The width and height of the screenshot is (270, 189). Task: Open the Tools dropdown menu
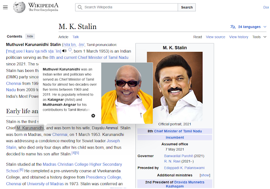coord(259,37)
